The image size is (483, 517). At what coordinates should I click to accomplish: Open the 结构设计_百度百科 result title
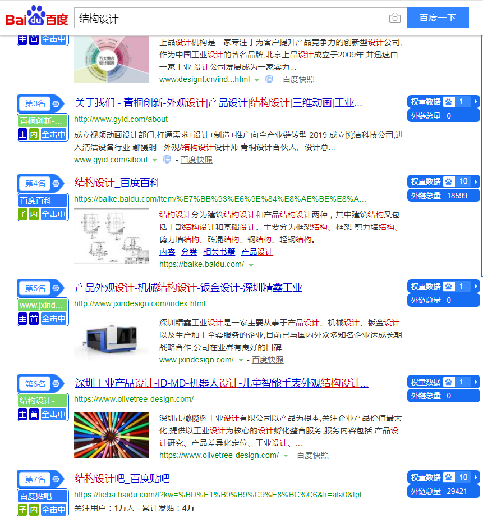118,183
